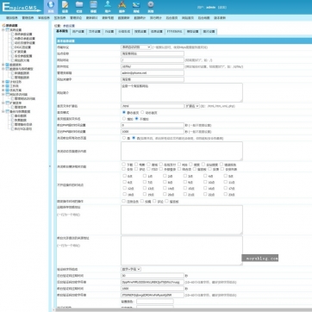This screenshot has width=312, height=312.
Task: Click page icon beside 网站防火墙
Action: point(12,60)
